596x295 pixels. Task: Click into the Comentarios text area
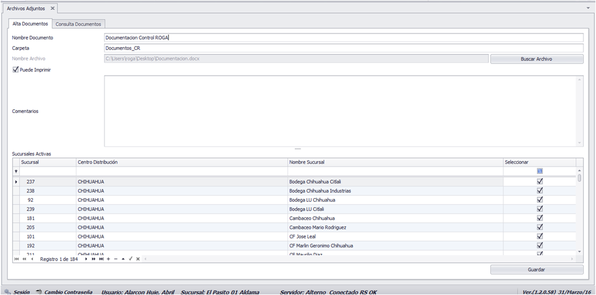tap(343, 111)
